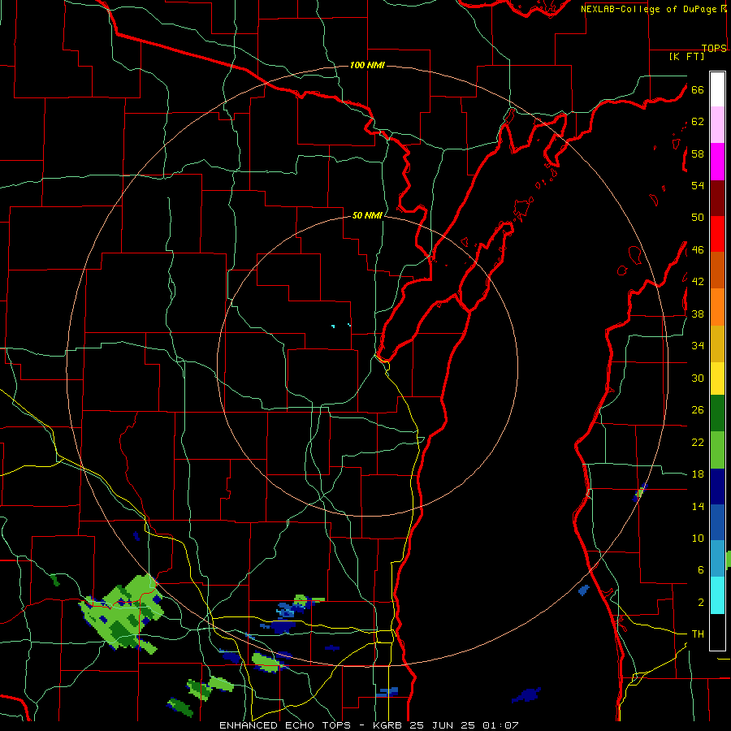Click the legend value 58

pos(698,154)
